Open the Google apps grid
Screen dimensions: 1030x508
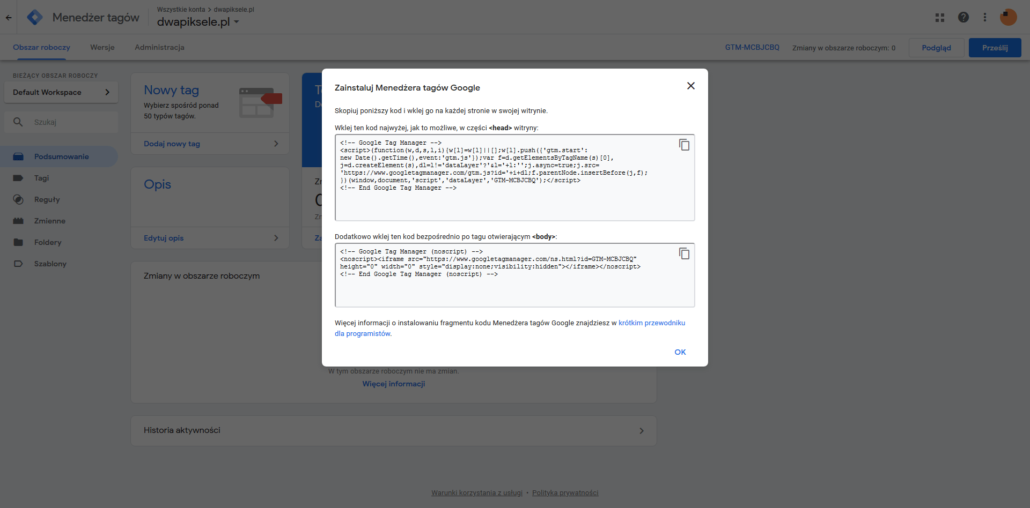(939, 17)
